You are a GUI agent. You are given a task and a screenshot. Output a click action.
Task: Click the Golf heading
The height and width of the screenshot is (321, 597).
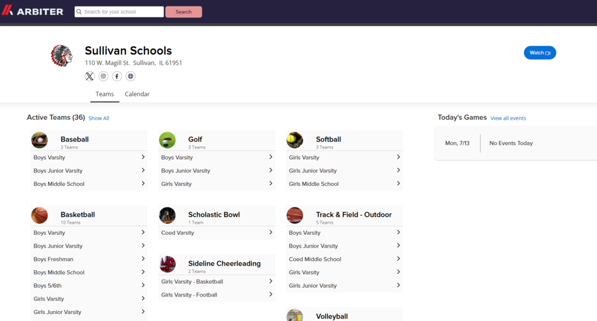[x=195, y=139]
